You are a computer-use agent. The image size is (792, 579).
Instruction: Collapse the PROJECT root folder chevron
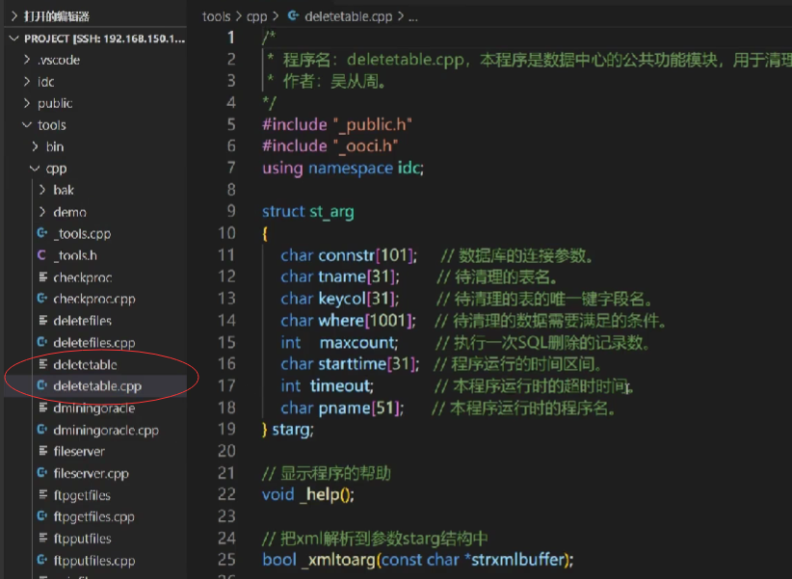[14, 39]
